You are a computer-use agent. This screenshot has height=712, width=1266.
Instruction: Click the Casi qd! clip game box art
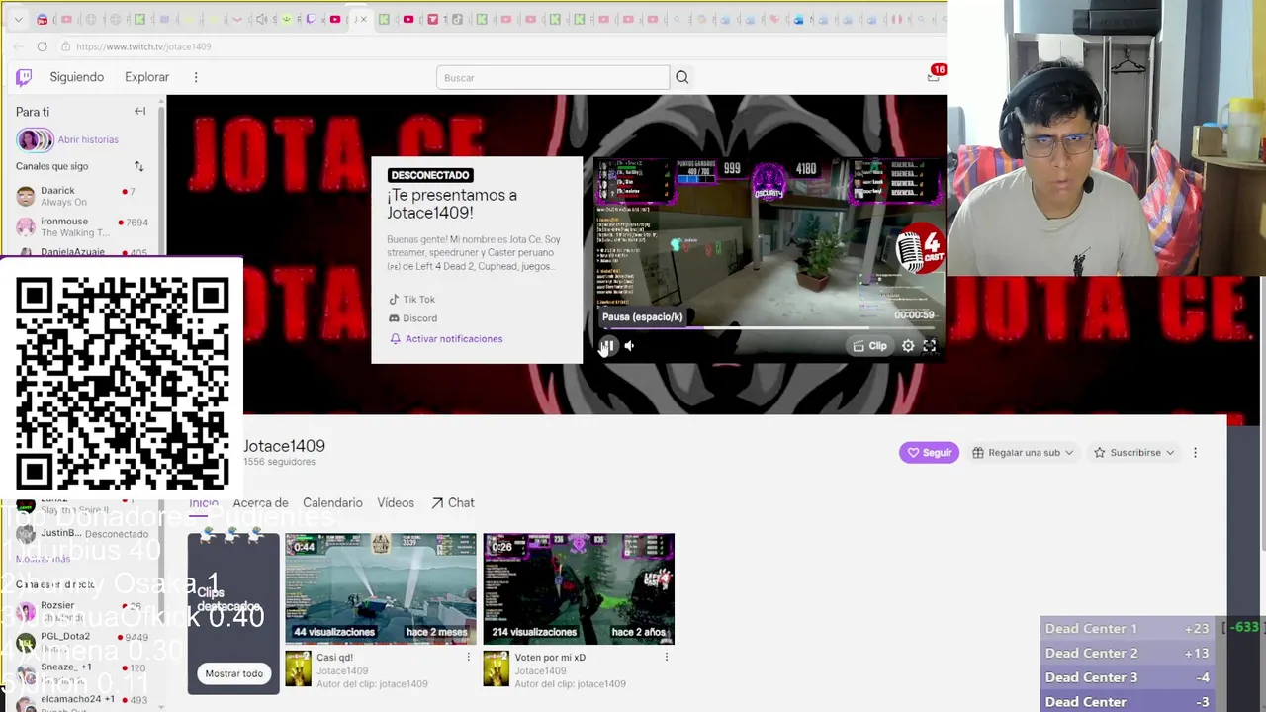click(298, 669)
